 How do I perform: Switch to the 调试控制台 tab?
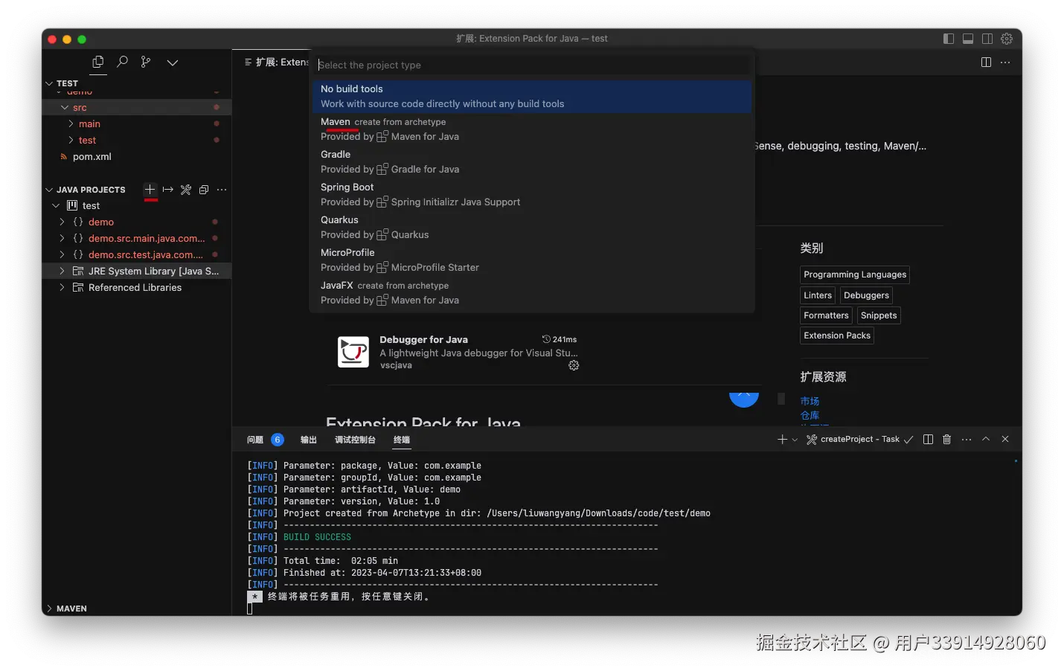click(x=355, y=440)
